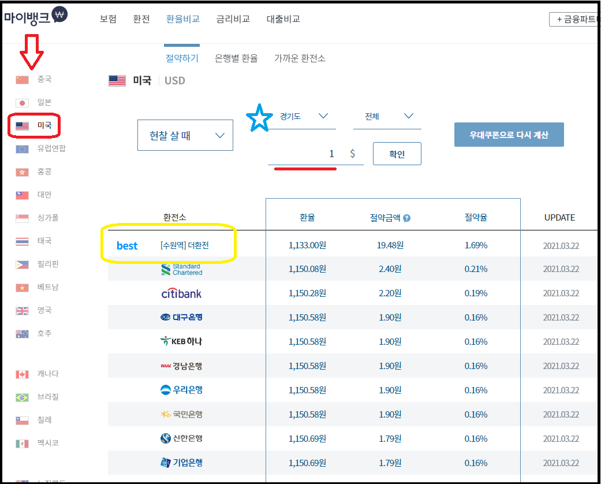The height and width of the screenshot is (484, 601).
Task: Select the Thailand flag icon
Action: 23,241
